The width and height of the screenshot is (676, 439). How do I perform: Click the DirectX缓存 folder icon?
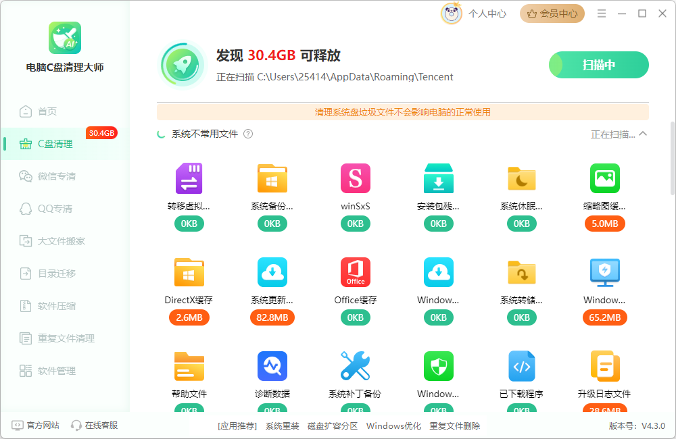pyautogui.click(x=189, y=272)
